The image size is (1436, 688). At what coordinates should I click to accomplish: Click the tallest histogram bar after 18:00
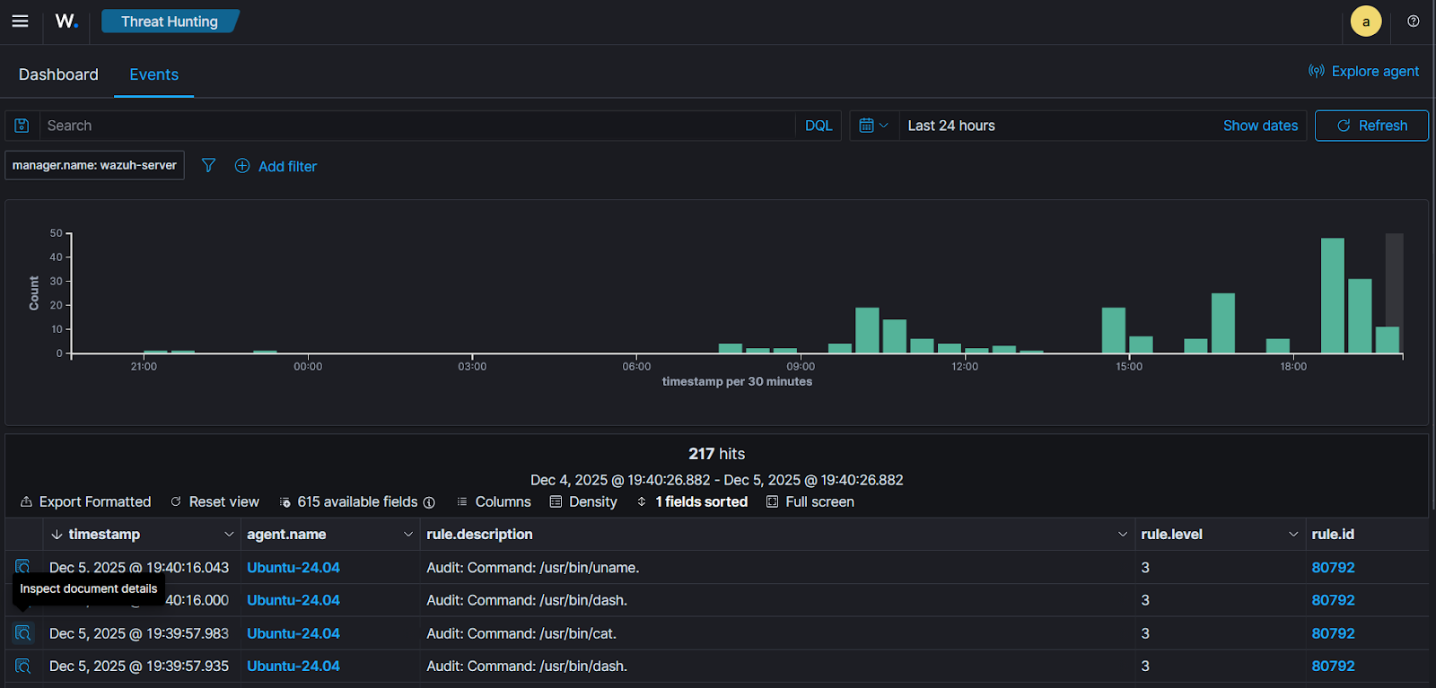tap(1332, 295)
